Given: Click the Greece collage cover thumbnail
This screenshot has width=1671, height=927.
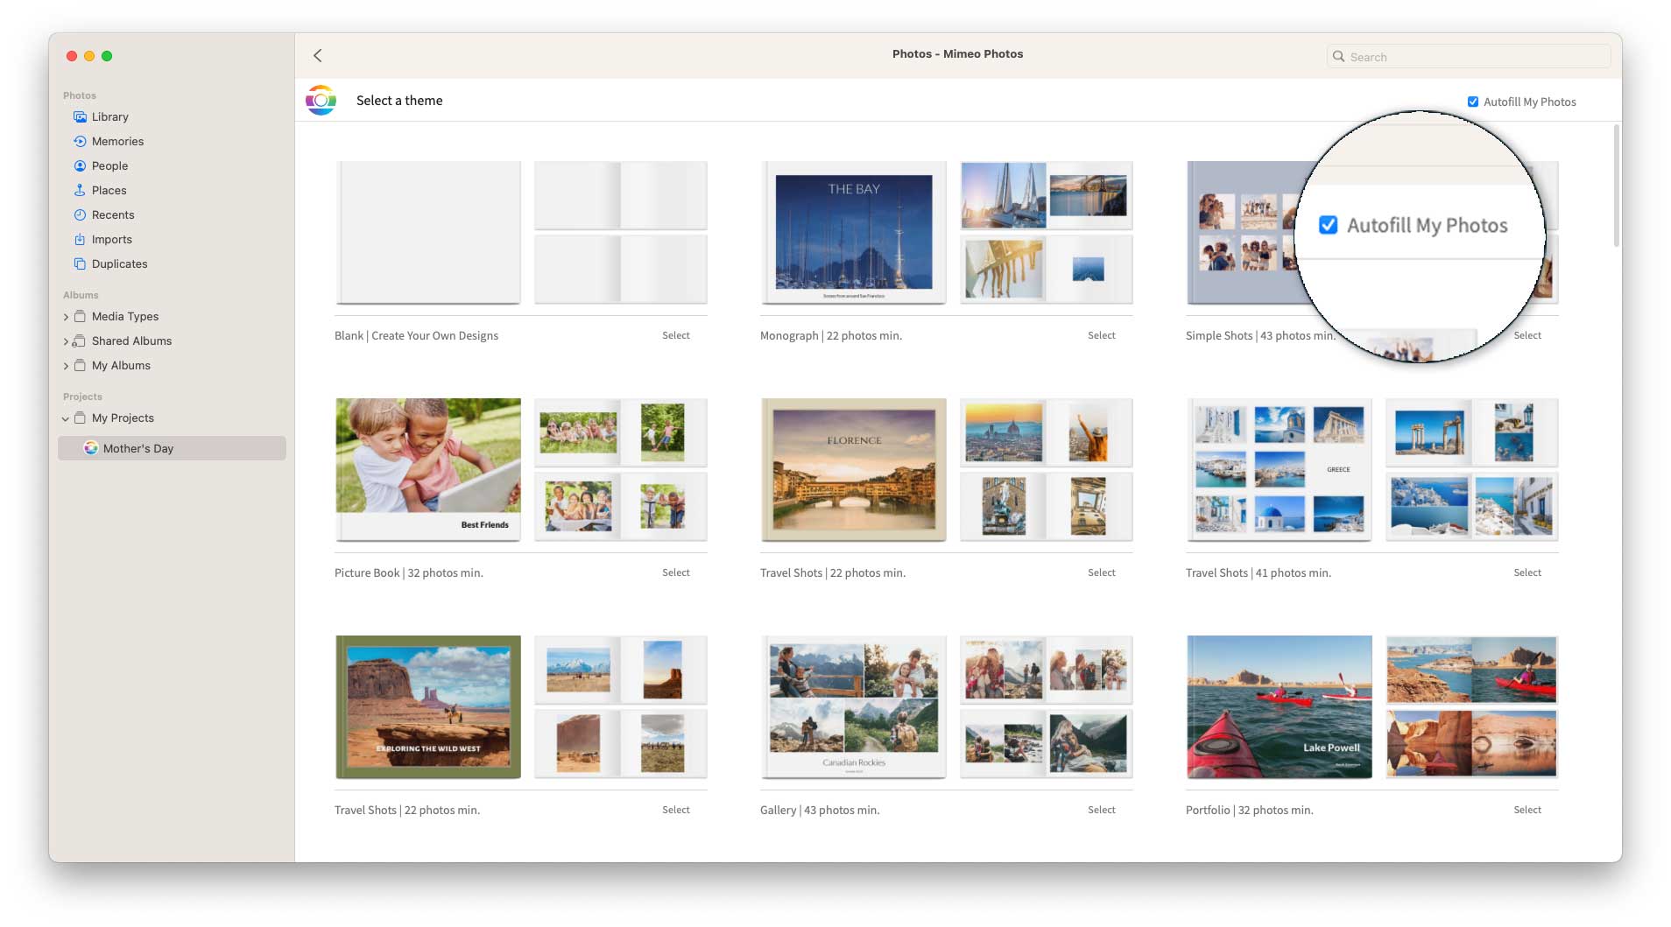Looking at the screenshot, I should tap(1280, 470).
